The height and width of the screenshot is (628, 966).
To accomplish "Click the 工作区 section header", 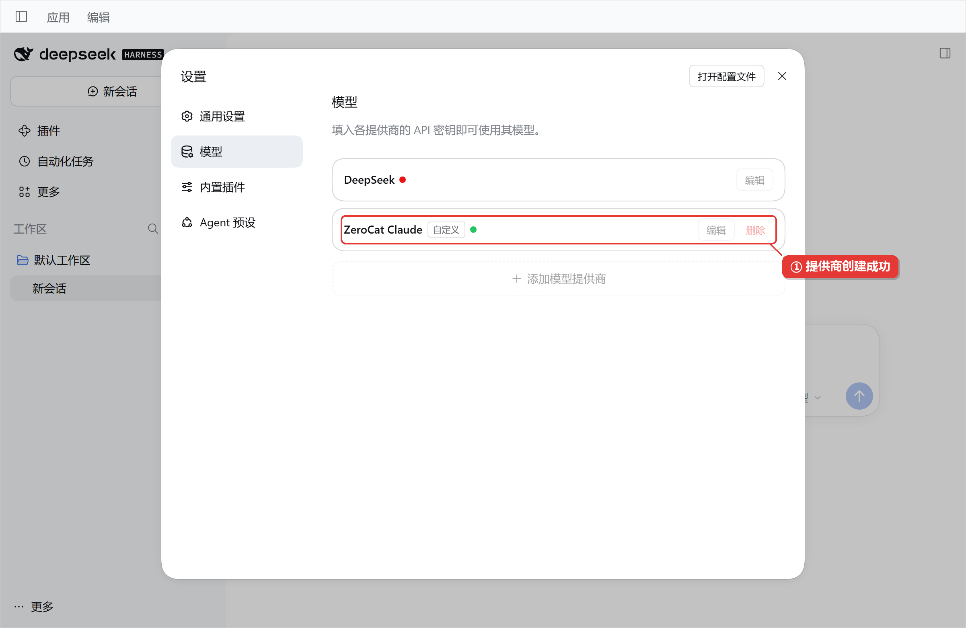I will pos(30,229).
